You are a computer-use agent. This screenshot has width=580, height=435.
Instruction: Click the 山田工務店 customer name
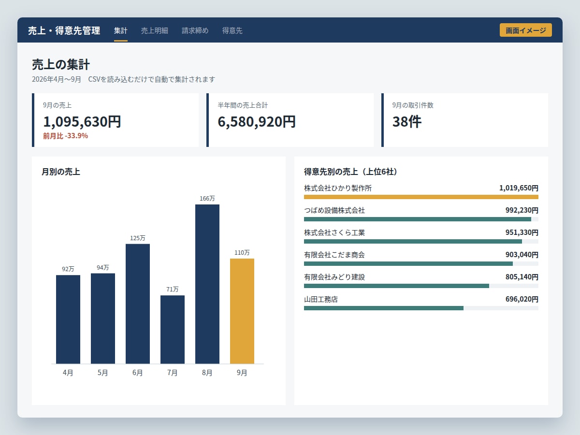coord(321,299)
